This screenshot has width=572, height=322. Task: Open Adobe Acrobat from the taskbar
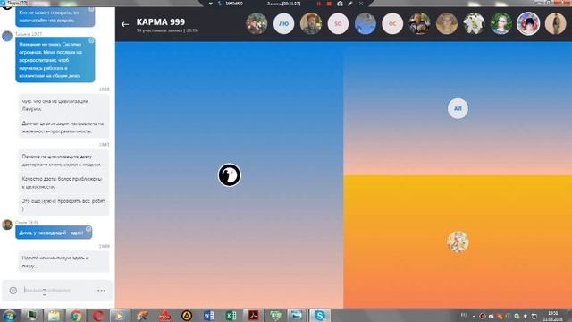(253, 316)
